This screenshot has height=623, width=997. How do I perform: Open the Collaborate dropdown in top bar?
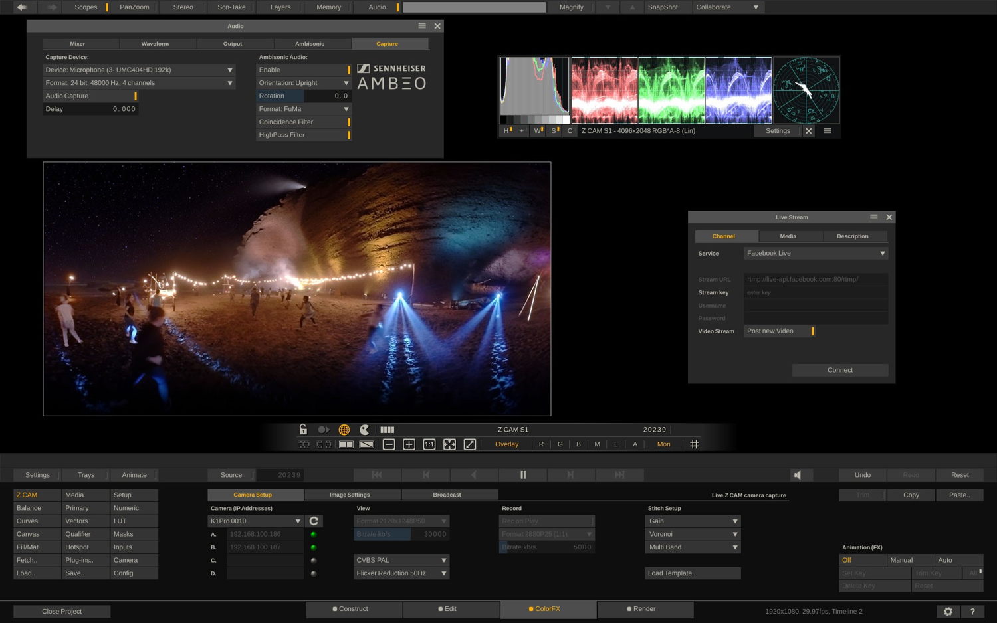tap(728, 7)
